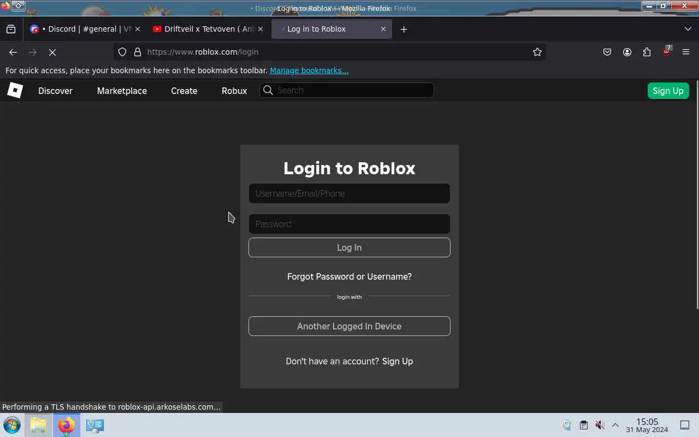This screenshot has height=437, width=699.
Task: Click the uBlock extension icon with badge
Action: 666,51
